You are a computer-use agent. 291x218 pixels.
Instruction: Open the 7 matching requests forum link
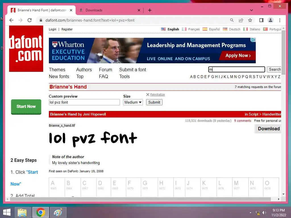[x=258, y=87]
